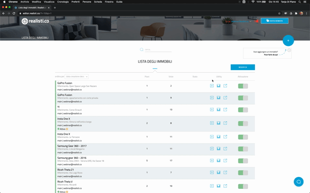Open a new browser tab
Viewport: 310px width, 193px height.
[55, 8]
